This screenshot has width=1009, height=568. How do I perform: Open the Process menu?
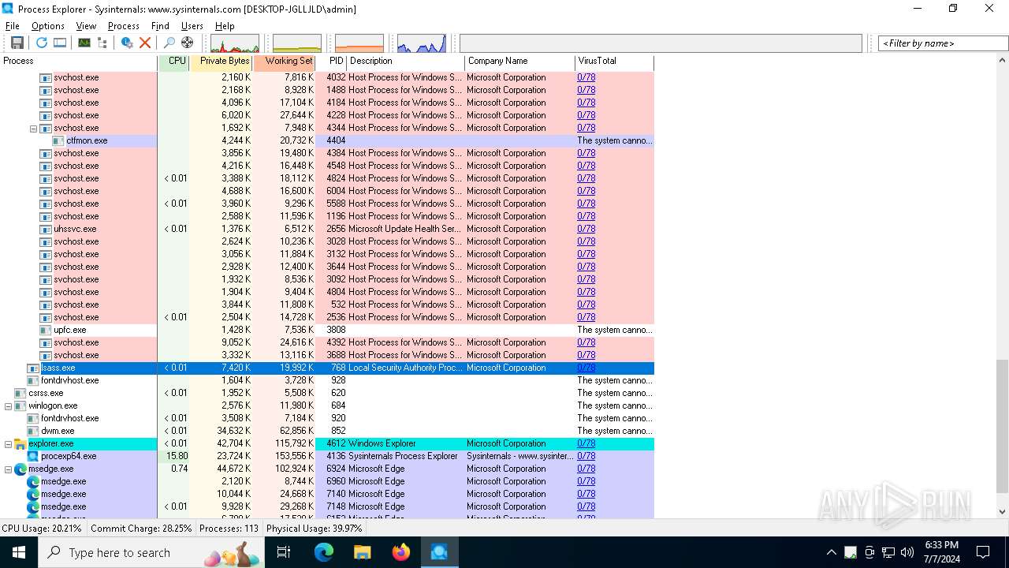click(x=124, y=26)
